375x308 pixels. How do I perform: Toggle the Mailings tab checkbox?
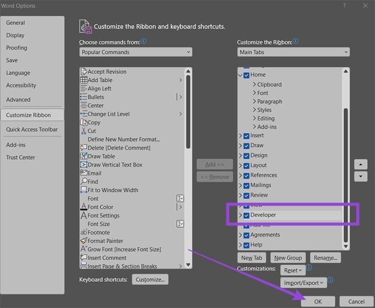247,185
